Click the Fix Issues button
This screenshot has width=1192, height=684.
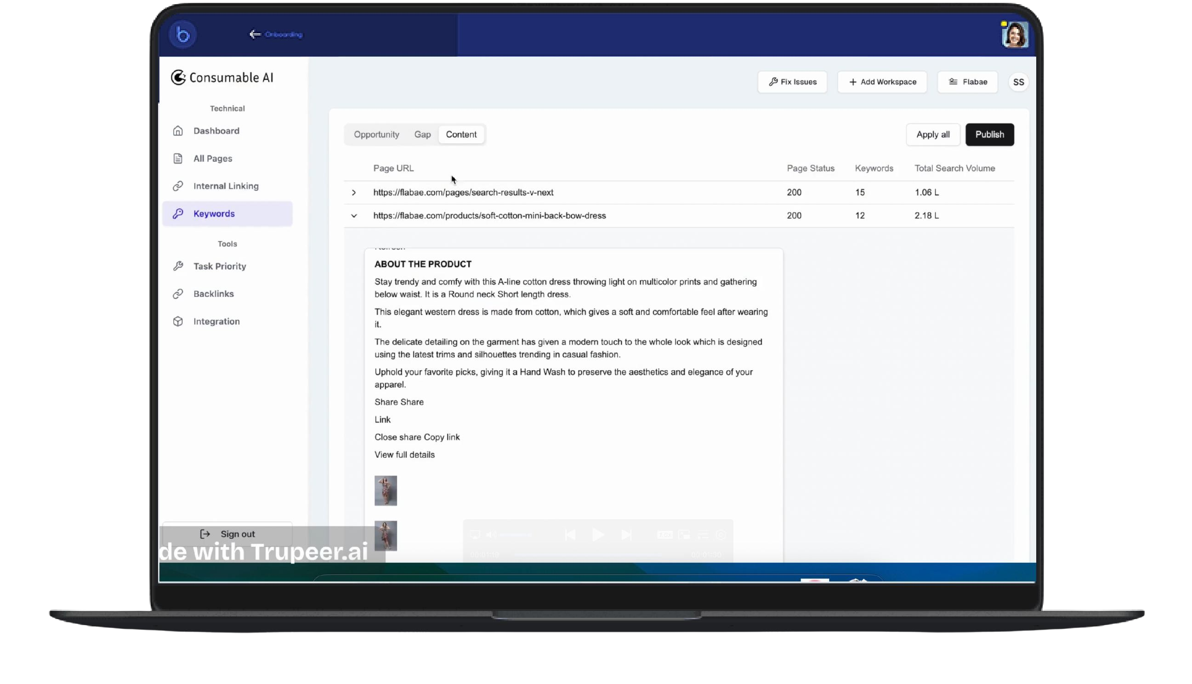tap(793, 82)
